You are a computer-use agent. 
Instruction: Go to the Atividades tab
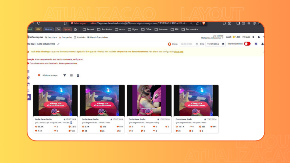point(80,37)
